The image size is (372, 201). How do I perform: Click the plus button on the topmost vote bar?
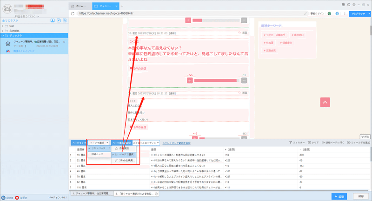[188, 20]
